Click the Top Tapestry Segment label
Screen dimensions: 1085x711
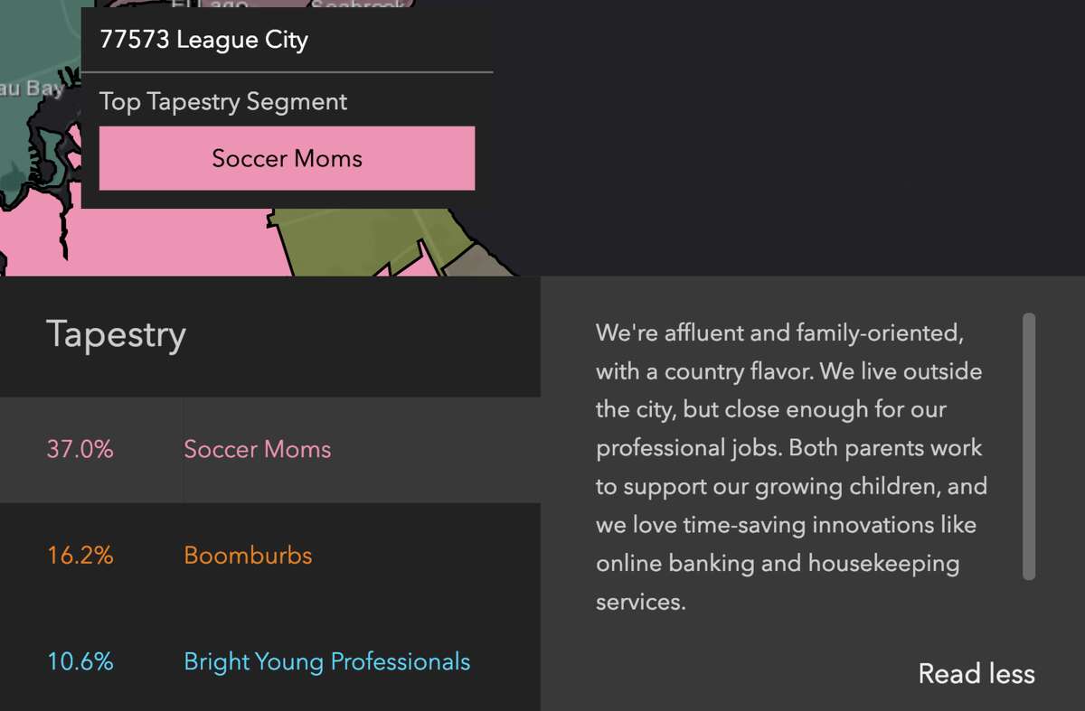(x=223, y=102)
